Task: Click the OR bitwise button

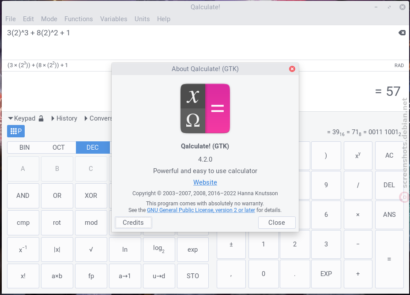Action: pyautogui.click(x=57, y=196)
